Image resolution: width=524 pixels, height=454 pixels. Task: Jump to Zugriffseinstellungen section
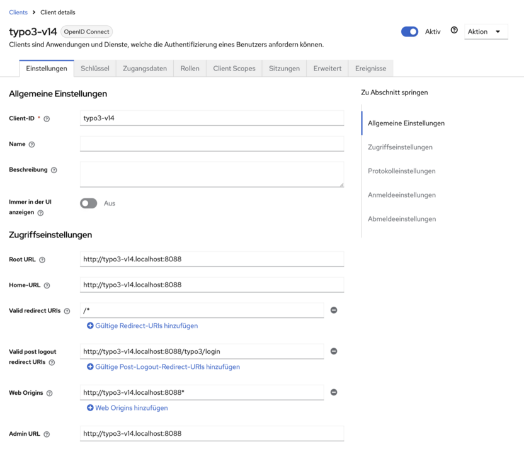[x=400, y=147]
